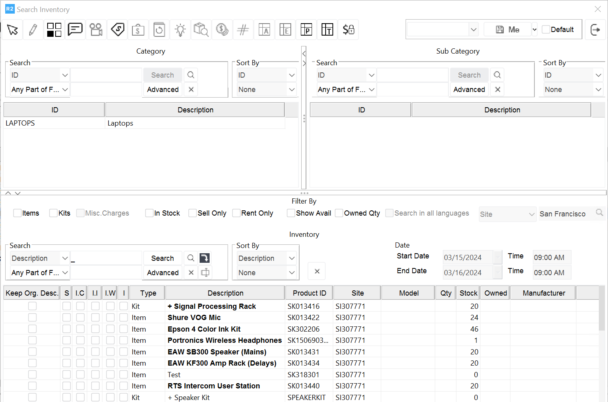Enable the Items filter checkbox

tap(18, 213)
